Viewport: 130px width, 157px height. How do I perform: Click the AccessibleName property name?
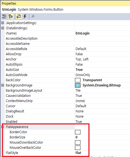pyautogui.click(x=18, y=44)
